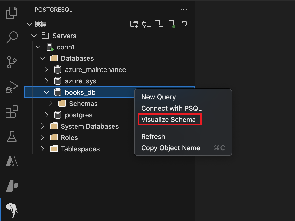Image resolution: width=295 pixels, height=221 pixels.
Task: Select the Tablespaces label
Action: (x=80, y=149)
